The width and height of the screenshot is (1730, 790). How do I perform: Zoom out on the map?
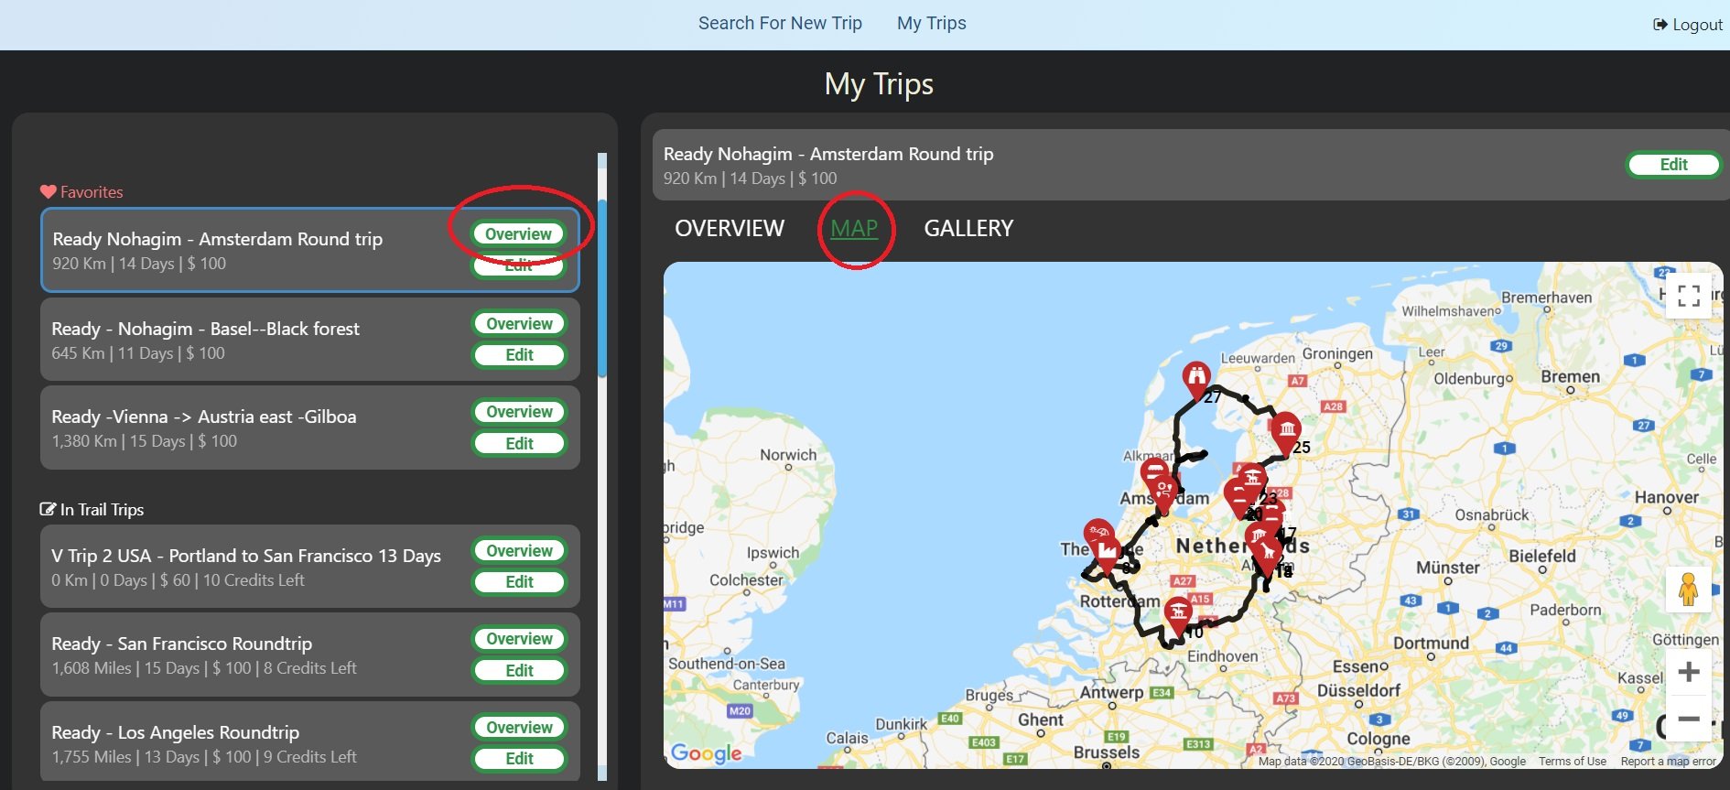point(1689,719)
